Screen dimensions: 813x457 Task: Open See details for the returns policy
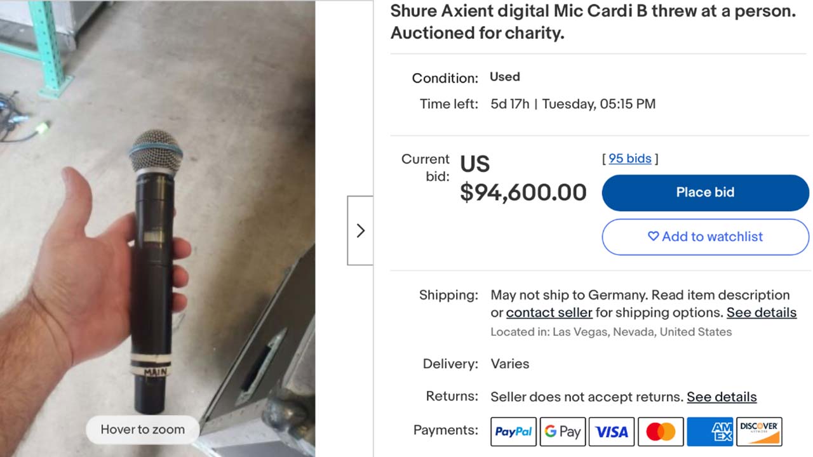pyautogui.click(x=722, y=397)
